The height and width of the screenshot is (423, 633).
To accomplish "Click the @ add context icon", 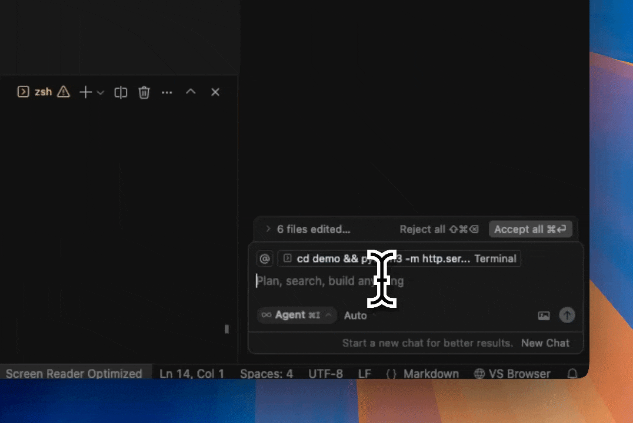I will [x=265, y=258].
